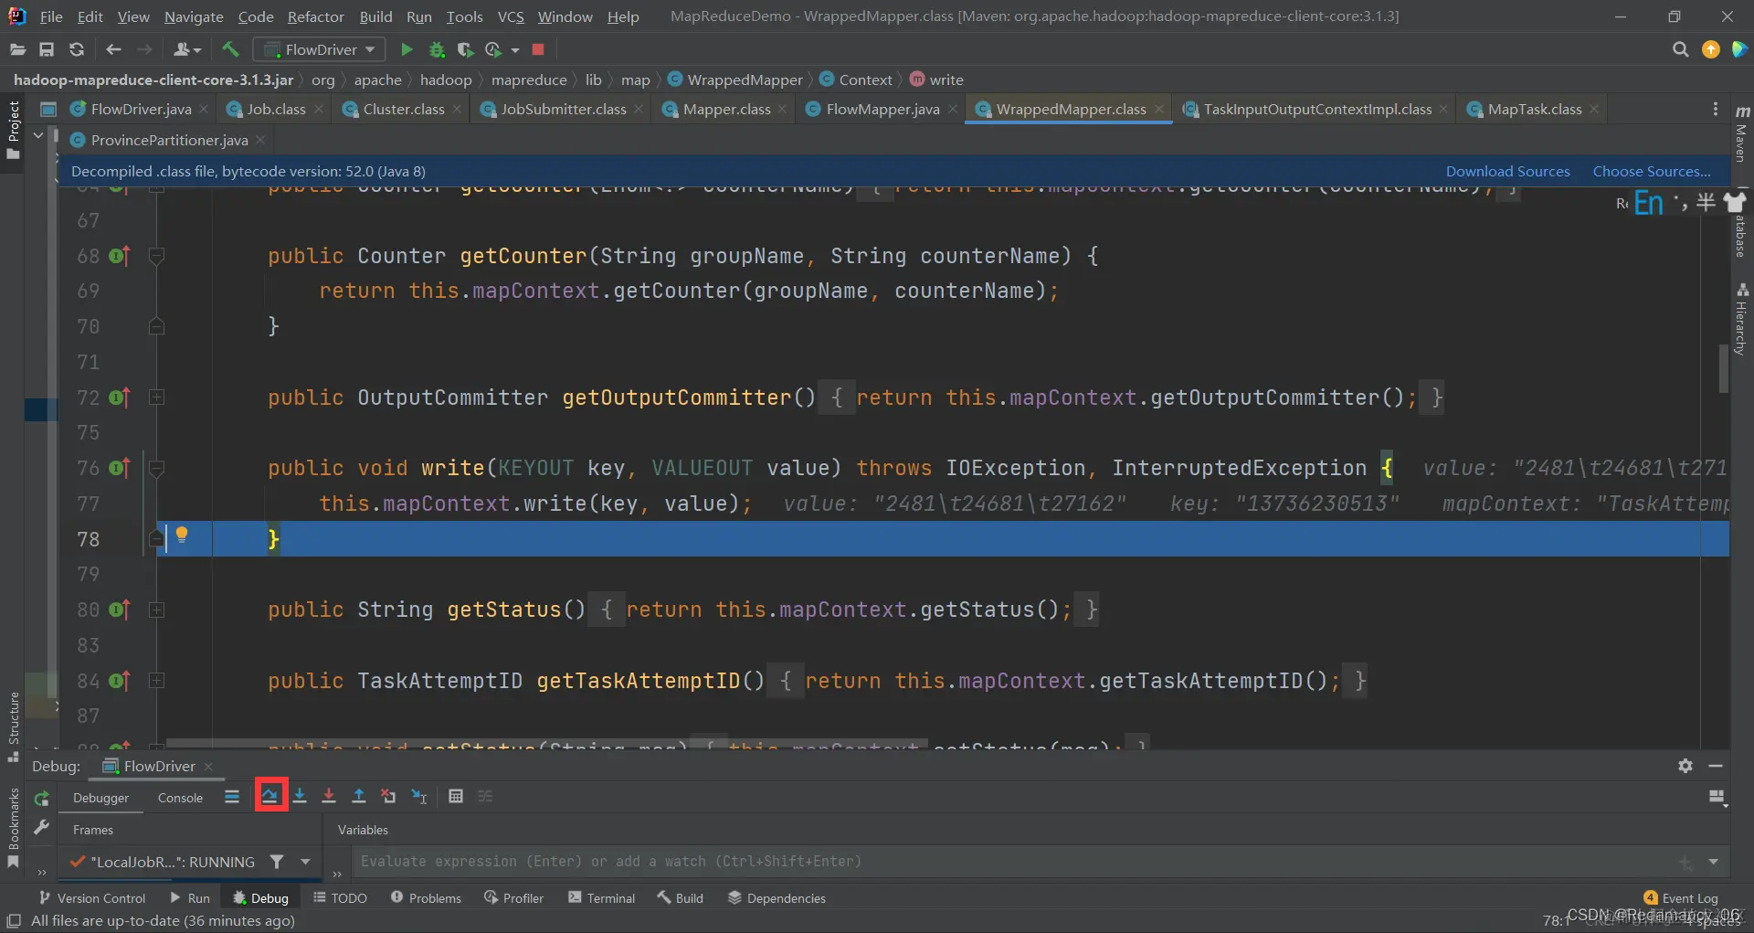This screenshot has width=1754, height=933.
Task: Expand the folded getOutputCommitter method
Action: point(157,398)
